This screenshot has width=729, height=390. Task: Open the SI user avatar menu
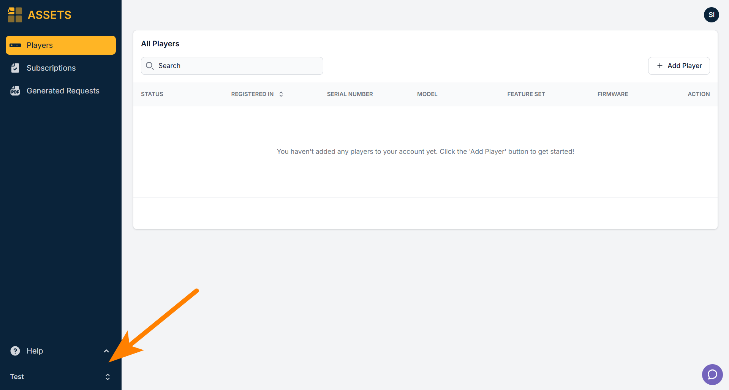click(x=712, y=15)
